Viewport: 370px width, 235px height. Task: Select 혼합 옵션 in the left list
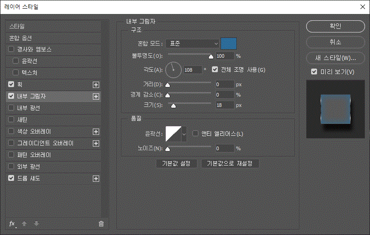coord(53,38)
